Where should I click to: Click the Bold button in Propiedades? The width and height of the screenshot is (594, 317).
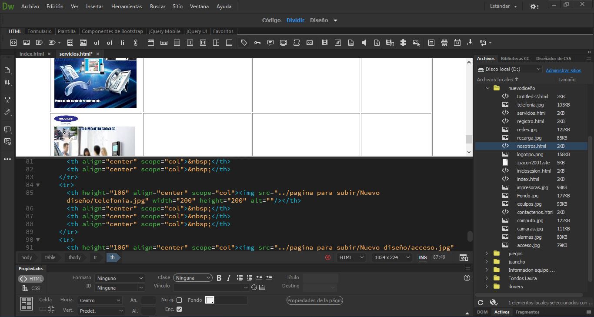click(x=219, y=278)
